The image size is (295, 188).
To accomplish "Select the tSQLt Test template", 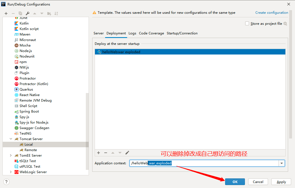I will click(x=28, y=161).
